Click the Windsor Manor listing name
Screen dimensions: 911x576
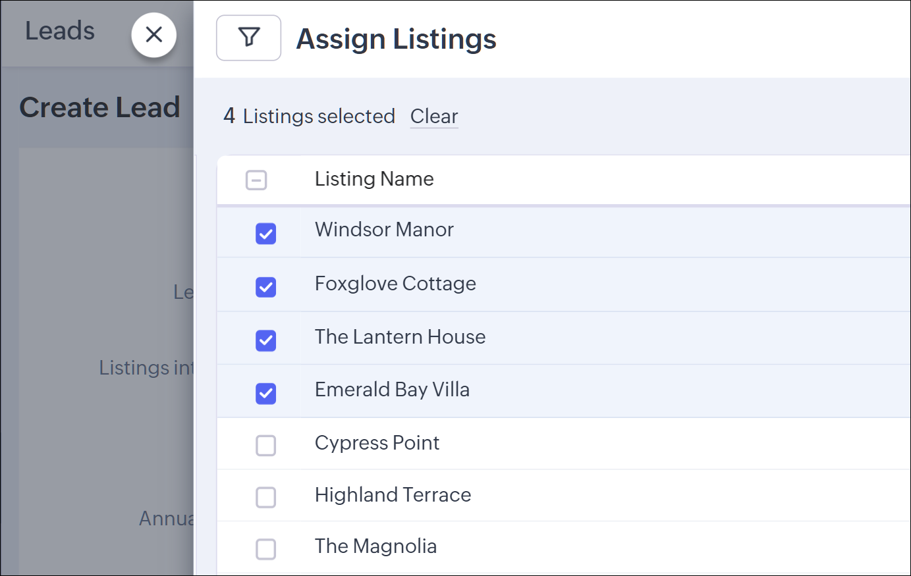coord(384,230)
